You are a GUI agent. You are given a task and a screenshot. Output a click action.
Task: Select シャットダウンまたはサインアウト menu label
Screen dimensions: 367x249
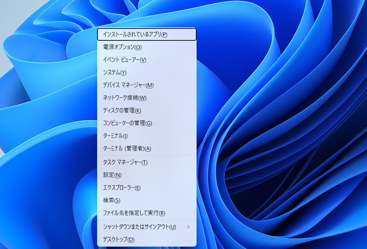[x=139, y=227]
